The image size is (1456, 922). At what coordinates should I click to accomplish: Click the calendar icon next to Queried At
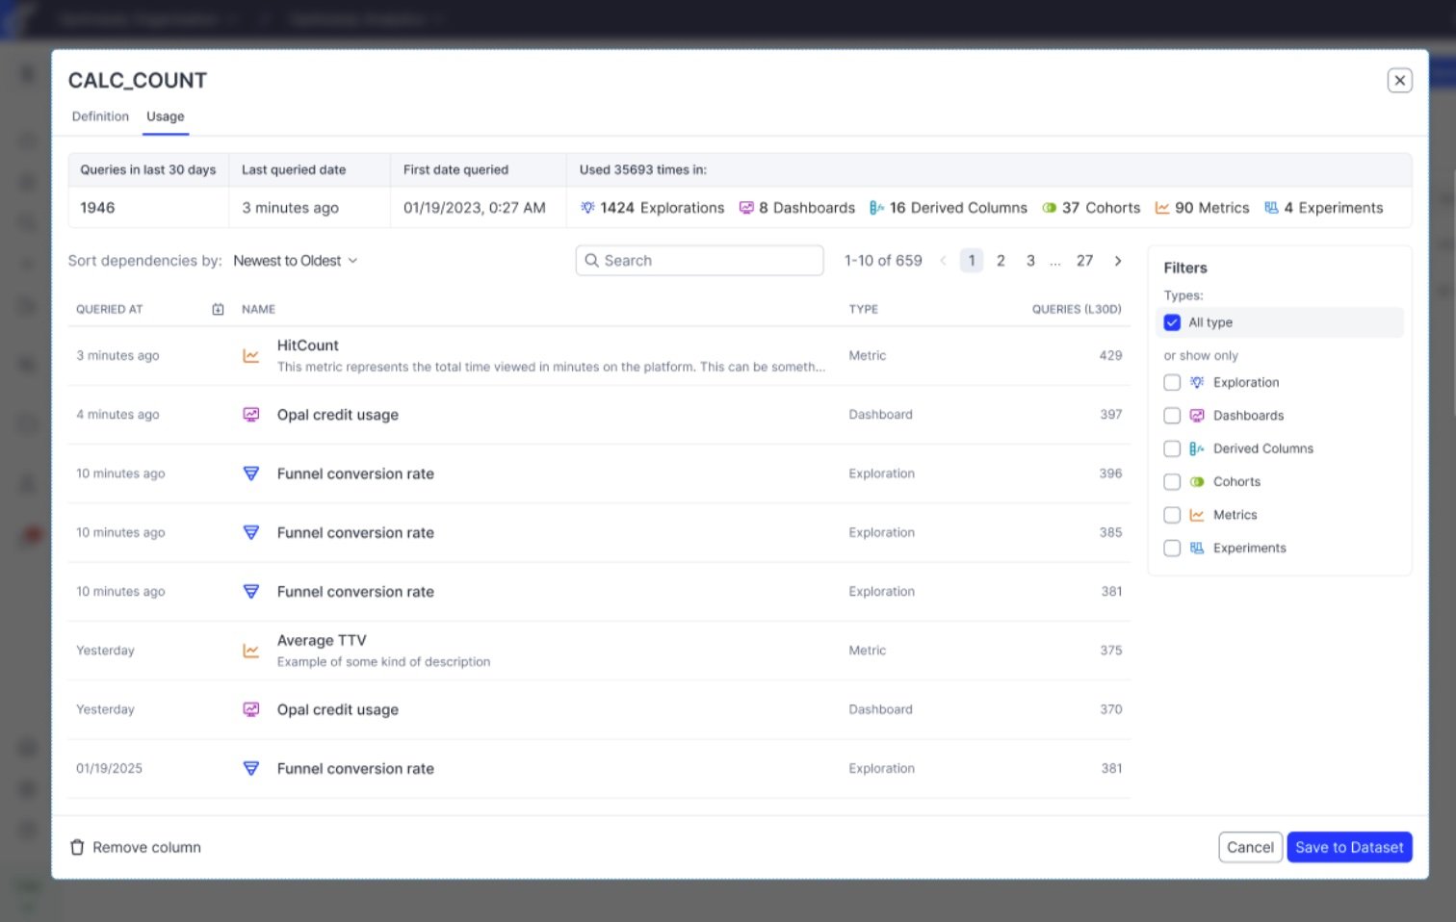[218, 309]
